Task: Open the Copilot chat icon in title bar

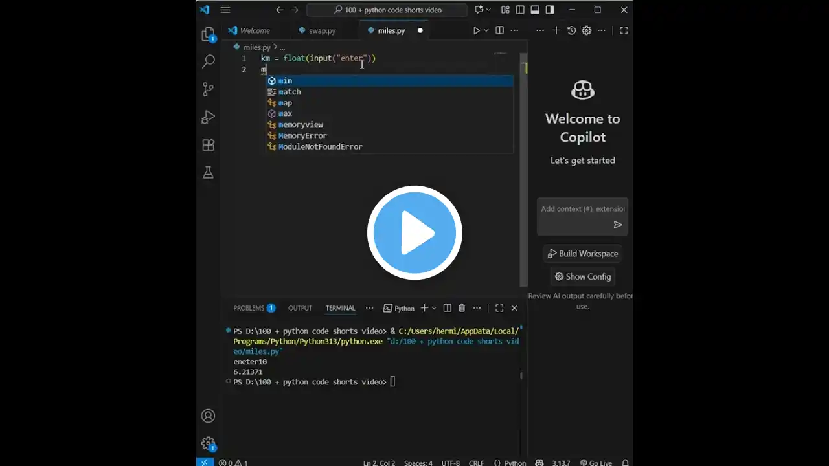Action: [479, 10]
